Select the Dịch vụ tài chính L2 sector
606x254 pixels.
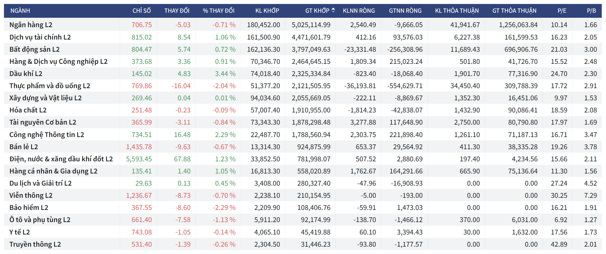40,37
